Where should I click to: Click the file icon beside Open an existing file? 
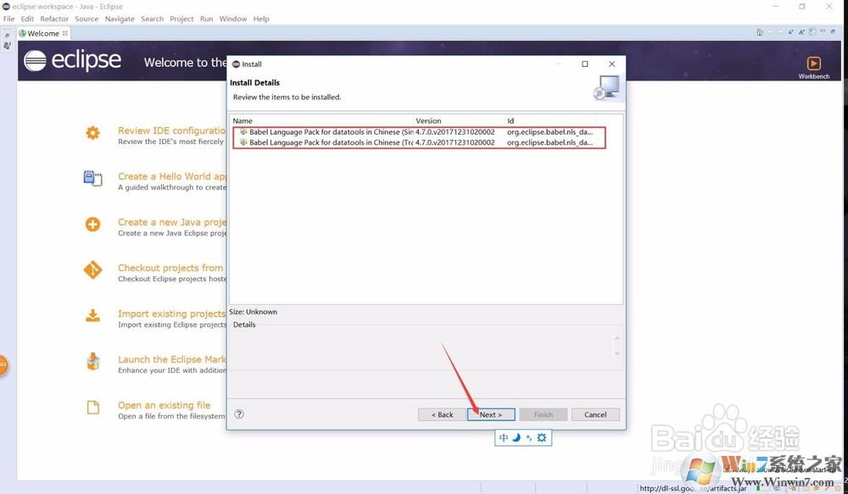pos(93,407)
